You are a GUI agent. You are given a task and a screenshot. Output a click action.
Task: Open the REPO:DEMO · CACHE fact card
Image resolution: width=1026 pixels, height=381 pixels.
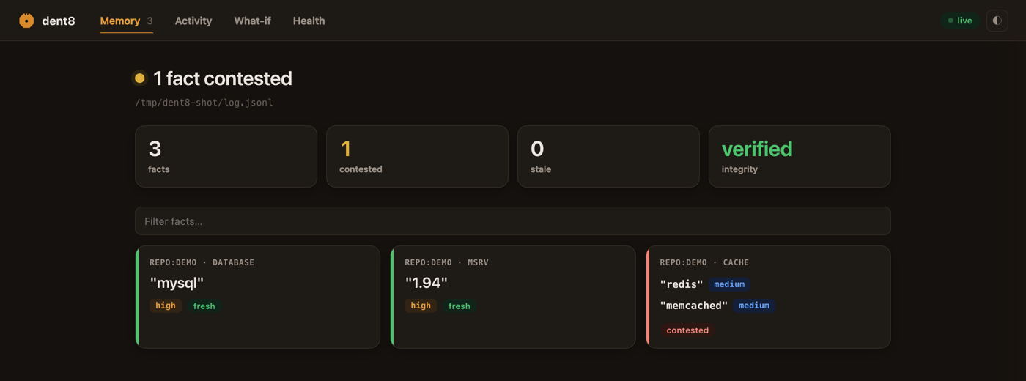click(x=768, y=297)
